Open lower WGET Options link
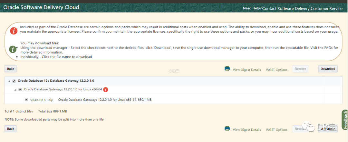This screenshot has width=348, height=142. [276, 130]
